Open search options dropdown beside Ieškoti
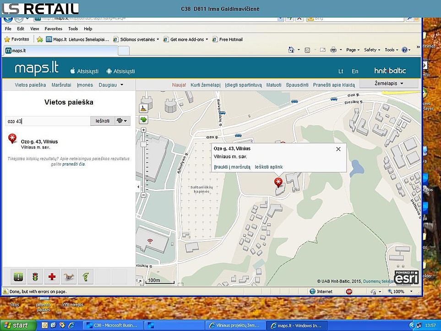 [123, 121]
